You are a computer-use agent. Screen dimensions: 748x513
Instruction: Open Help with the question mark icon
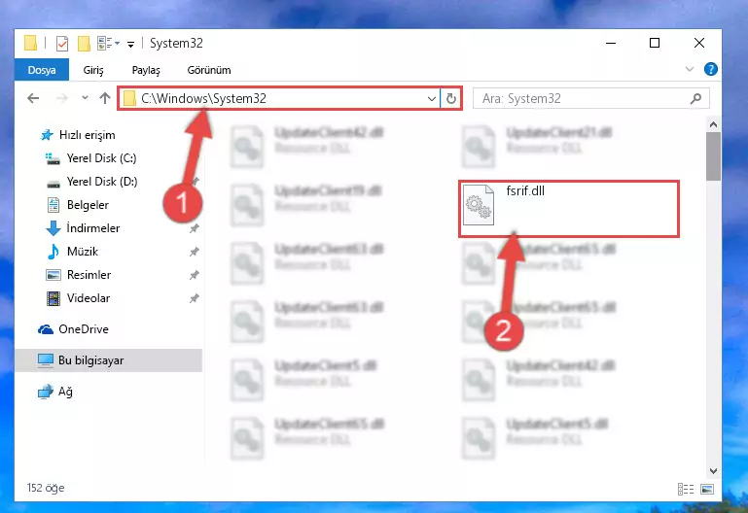click(710, 69)
